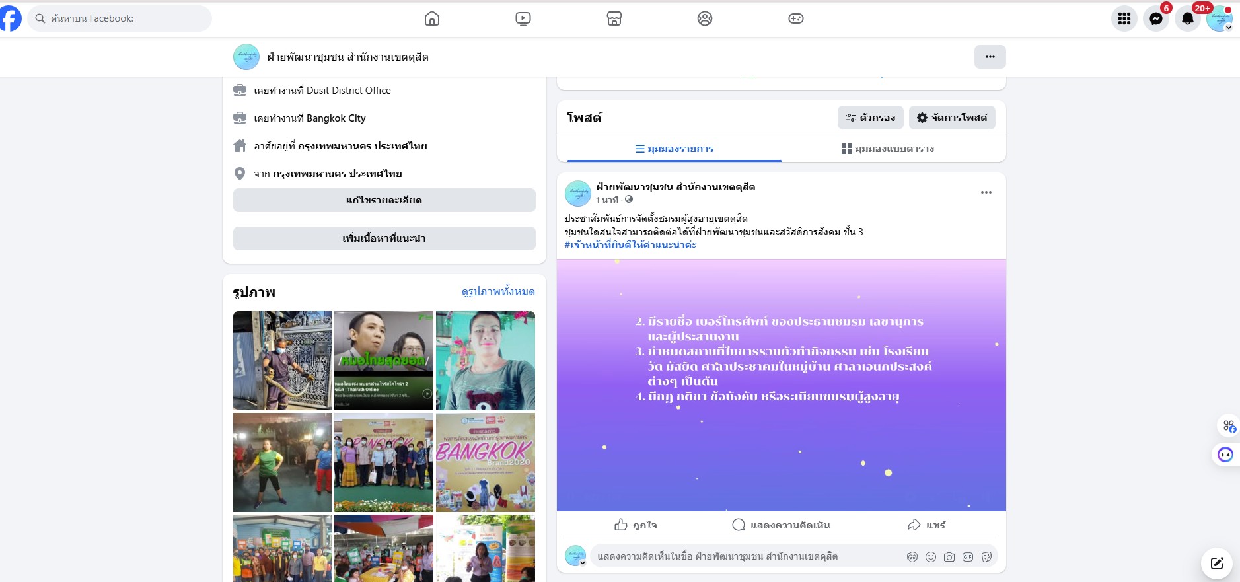Open the Facebook logo home link
Viewport: 1240px width, 582px height.
[x=9, y=18]
